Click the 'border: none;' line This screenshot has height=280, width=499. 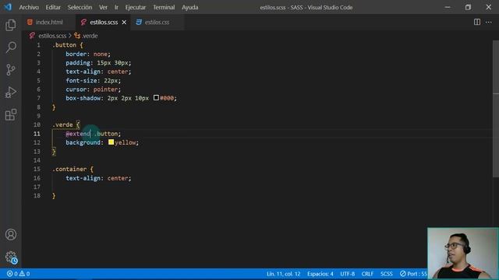pos(88,54)
